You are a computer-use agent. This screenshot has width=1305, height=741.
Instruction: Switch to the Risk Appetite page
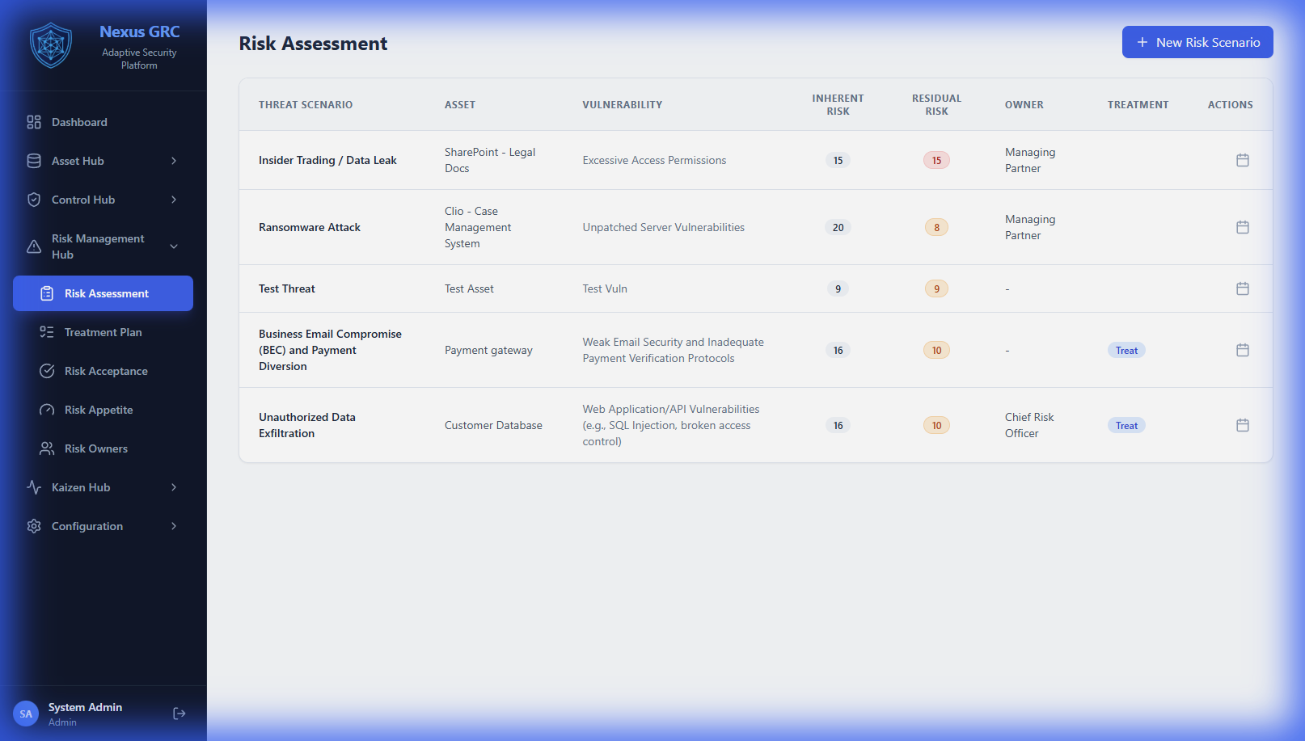pyautogui.click(x=97, y=410)
